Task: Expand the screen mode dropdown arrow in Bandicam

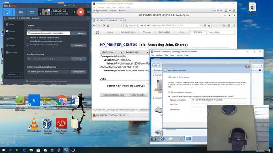Action: [14, 12]
